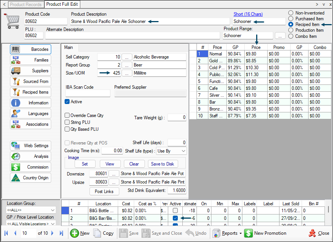Select the Combo Item radio option
333x242 pixels.
(291, 36)
